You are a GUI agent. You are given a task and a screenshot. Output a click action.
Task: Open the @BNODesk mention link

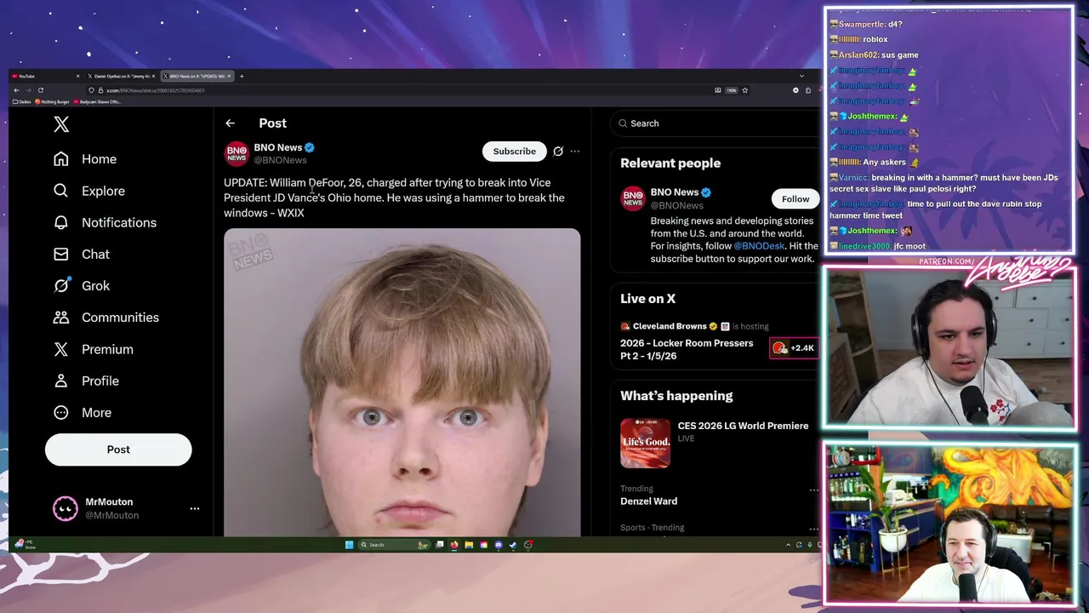coord(759,246)
